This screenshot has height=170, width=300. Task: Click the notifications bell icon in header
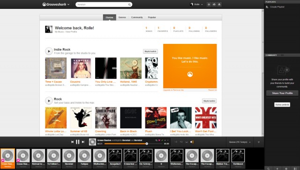[219, 4]
